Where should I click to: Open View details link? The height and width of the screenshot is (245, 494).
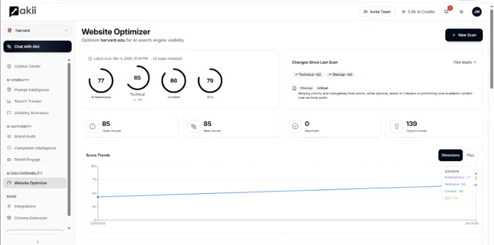tap(465, 62)
